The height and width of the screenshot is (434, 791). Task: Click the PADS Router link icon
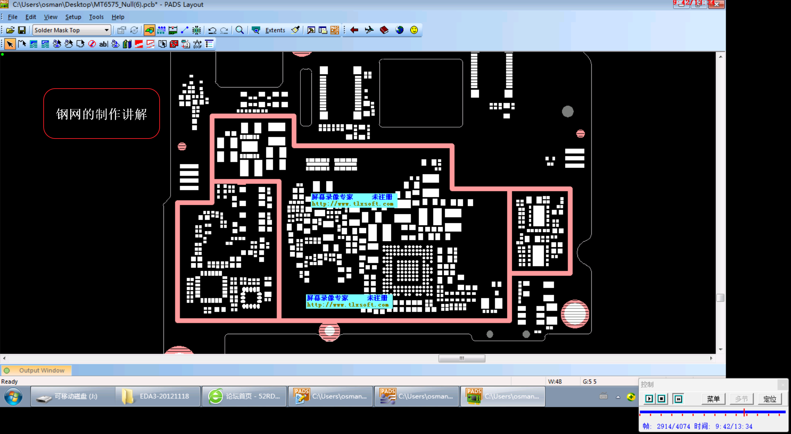[x=334, y=30]
